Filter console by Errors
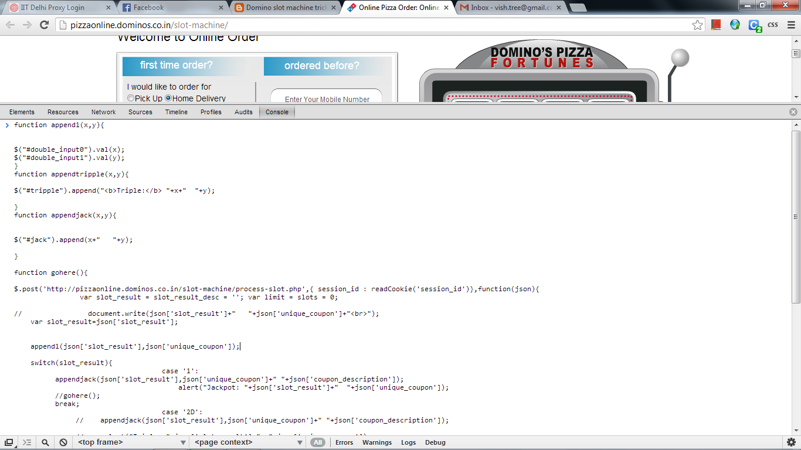The image size is (801, 450). (x=344, y=442)
